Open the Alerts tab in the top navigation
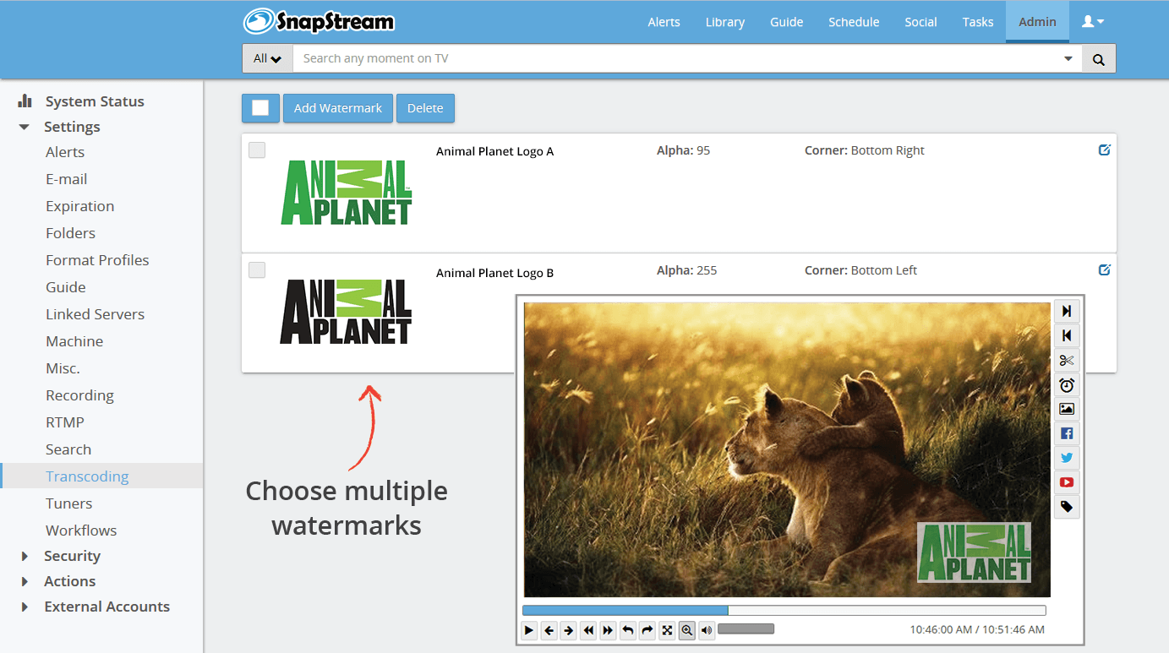 (x=664, y=22)
